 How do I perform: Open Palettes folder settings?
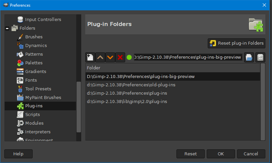[x=34, y=63]
